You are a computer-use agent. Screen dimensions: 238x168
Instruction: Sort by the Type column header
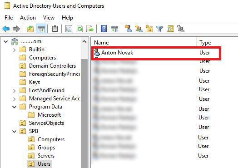point(205,43)
